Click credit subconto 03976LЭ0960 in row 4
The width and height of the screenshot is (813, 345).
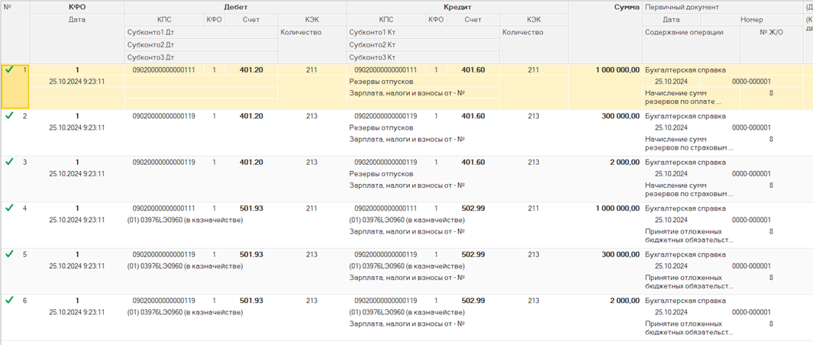click(x=407, y=220)
